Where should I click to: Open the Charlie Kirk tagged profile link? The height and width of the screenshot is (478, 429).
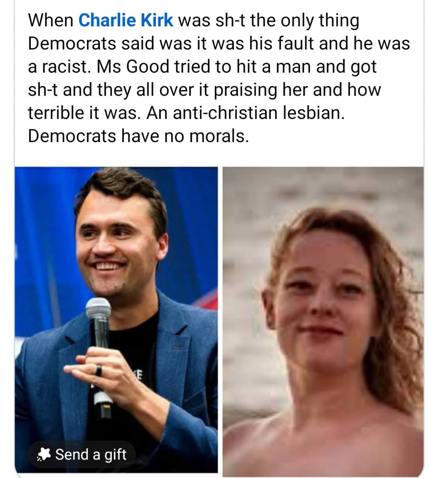[x=125, y=20]
